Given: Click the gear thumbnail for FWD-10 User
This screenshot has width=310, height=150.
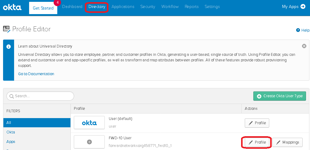Looking at the screenshot, I should point(89,142).
